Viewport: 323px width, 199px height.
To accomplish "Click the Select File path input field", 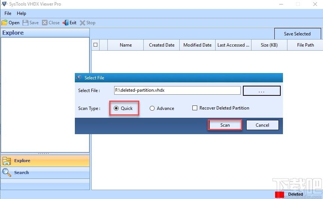I will point(177,90).
